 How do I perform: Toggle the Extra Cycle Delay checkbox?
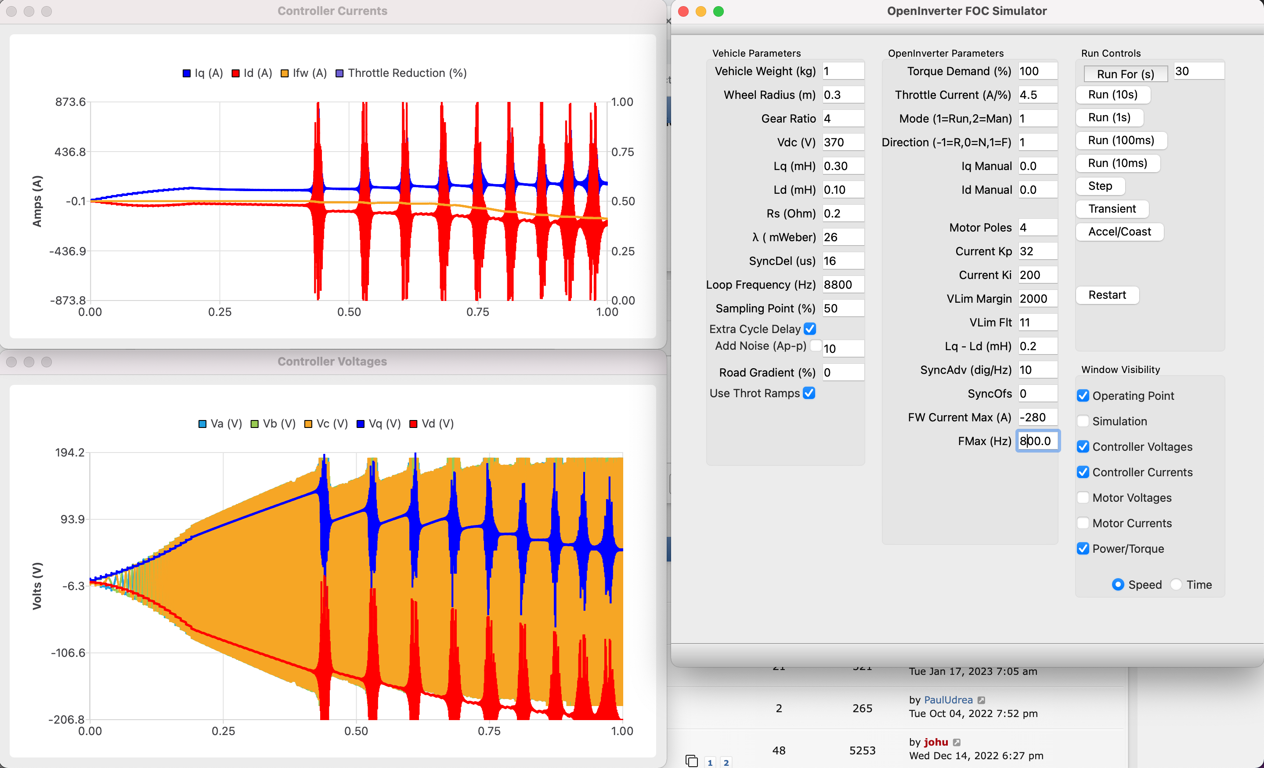coord(810,329)
